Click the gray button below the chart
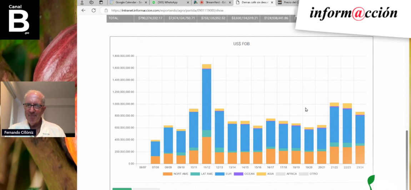This screenshot has height=190, width=411. 146,189
